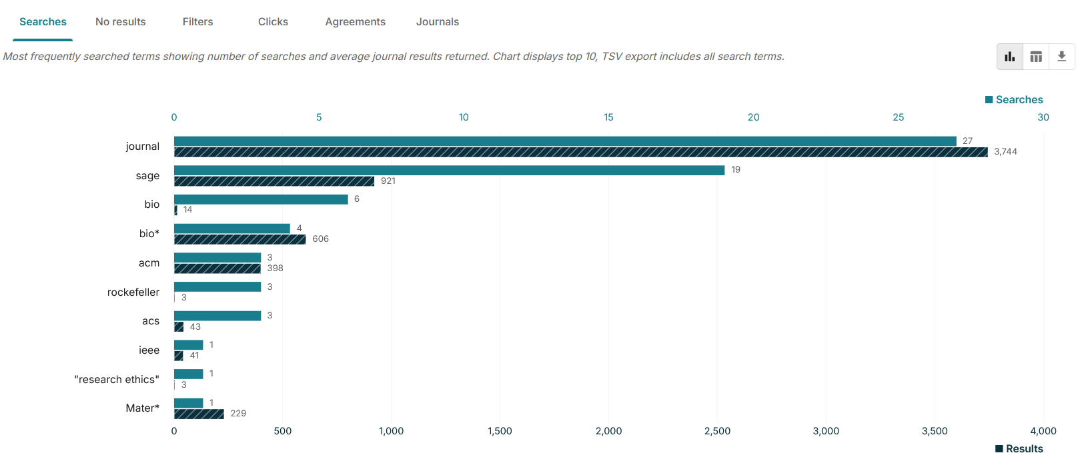Select the Agreements tab
Image resolution: width=1078 pixels, height=461 pixels.
355,22
